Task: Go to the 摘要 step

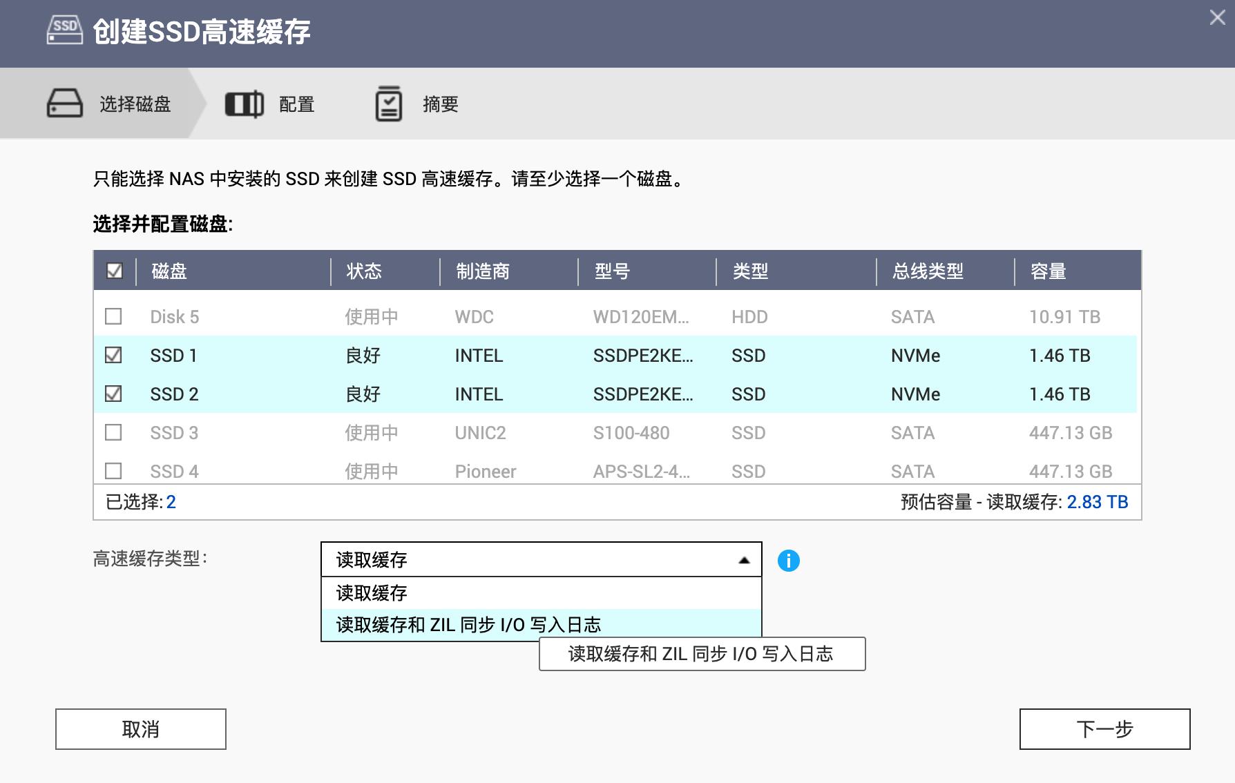Action: point(441,103)
